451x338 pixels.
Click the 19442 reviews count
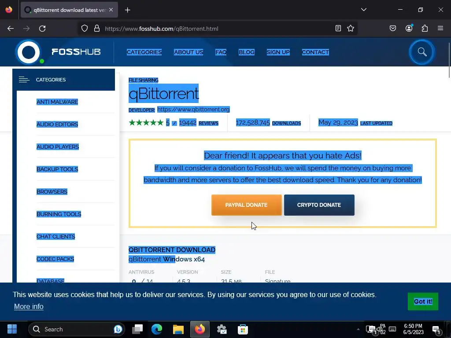tap(188, 123)
